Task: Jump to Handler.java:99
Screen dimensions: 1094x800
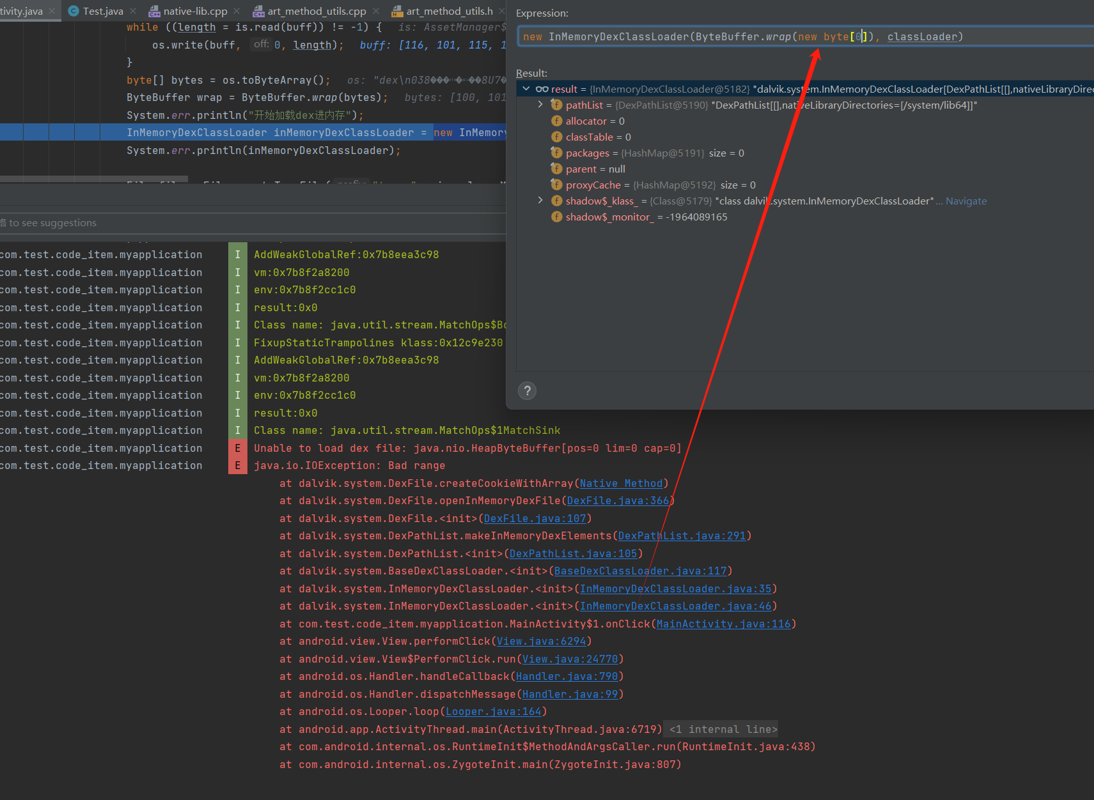Action: tap(570, 694)
